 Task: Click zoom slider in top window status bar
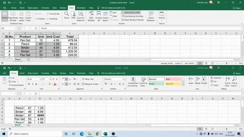coord(226,64)
